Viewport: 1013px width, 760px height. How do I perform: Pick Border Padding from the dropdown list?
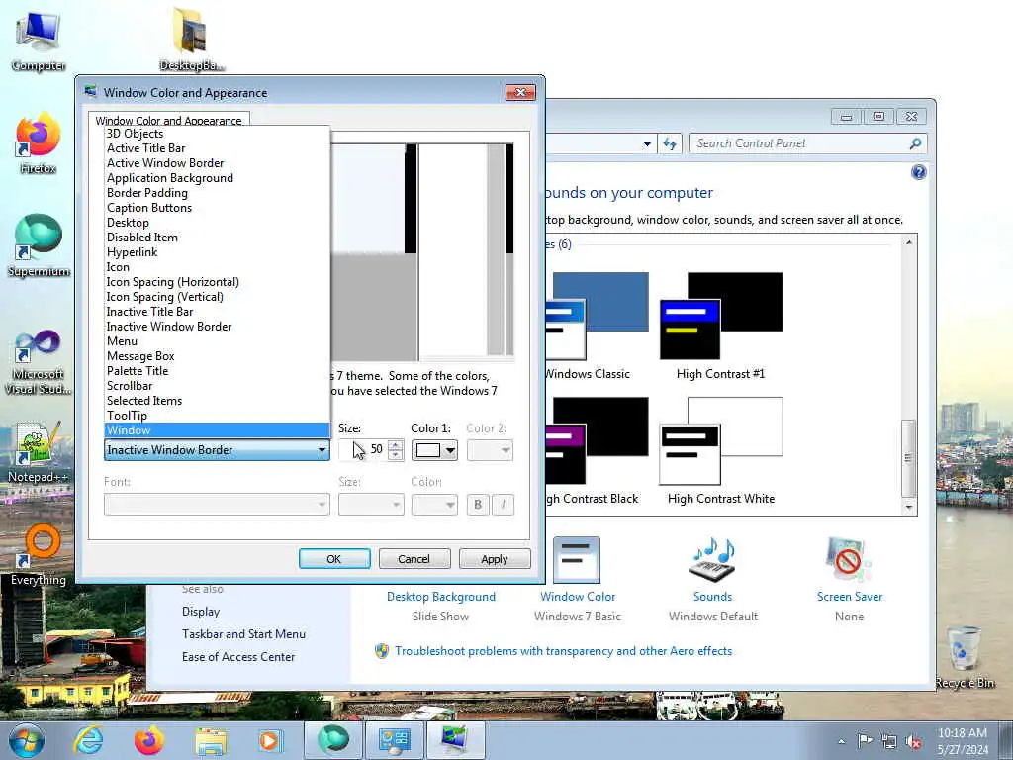click(x=217, y=193)
